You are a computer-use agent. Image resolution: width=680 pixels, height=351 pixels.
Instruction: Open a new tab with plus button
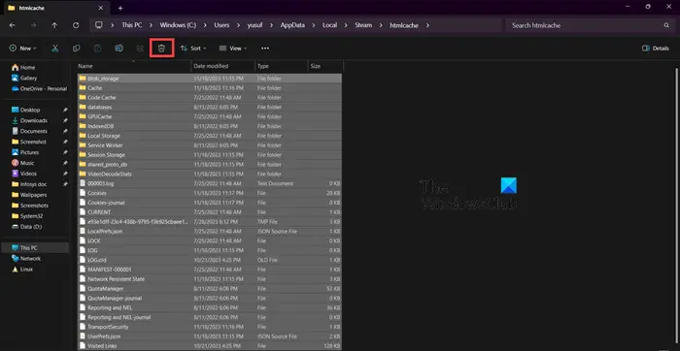point(120,8)
